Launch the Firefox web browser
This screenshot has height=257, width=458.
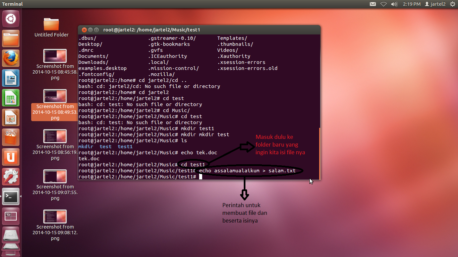[x=11, y=58]
